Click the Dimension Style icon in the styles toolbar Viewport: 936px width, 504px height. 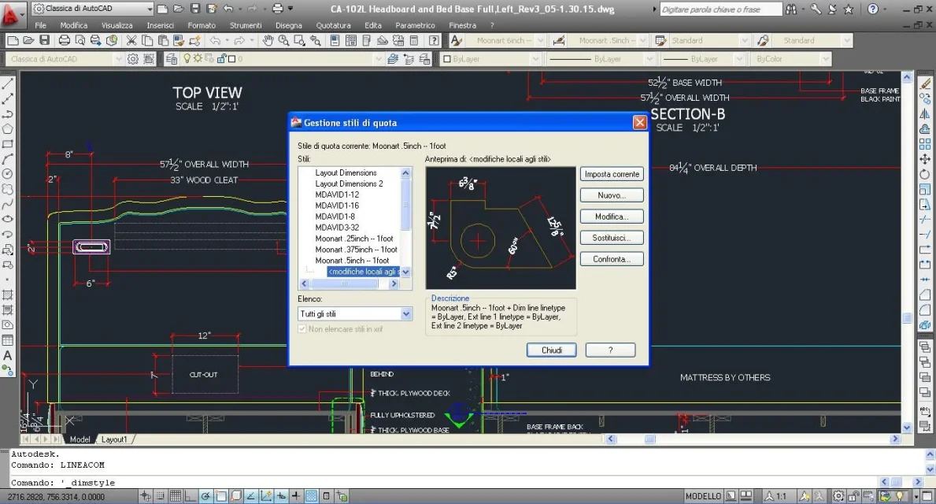point(560,40)
